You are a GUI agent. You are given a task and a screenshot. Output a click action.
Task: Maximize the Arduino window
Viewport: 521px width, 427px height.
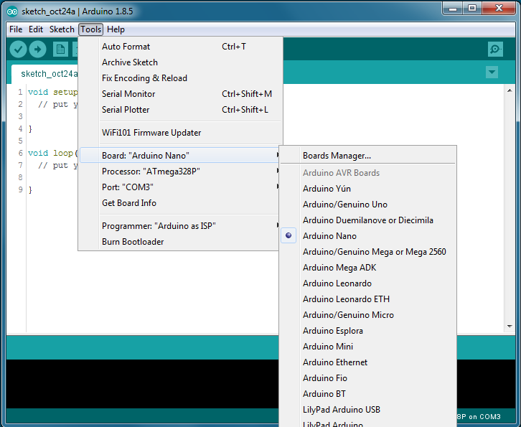471,8
